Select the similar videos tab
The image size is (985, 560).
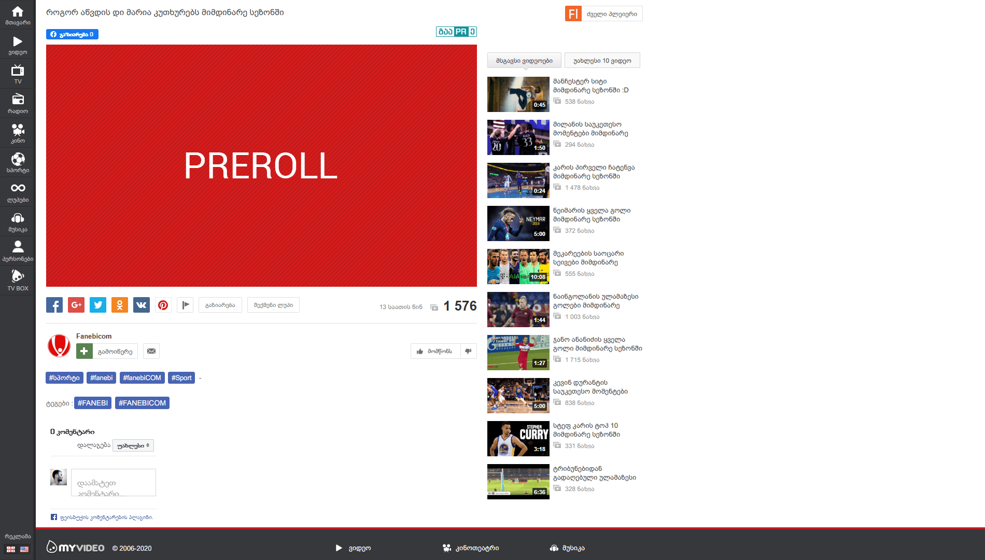(x=524, y=61)
